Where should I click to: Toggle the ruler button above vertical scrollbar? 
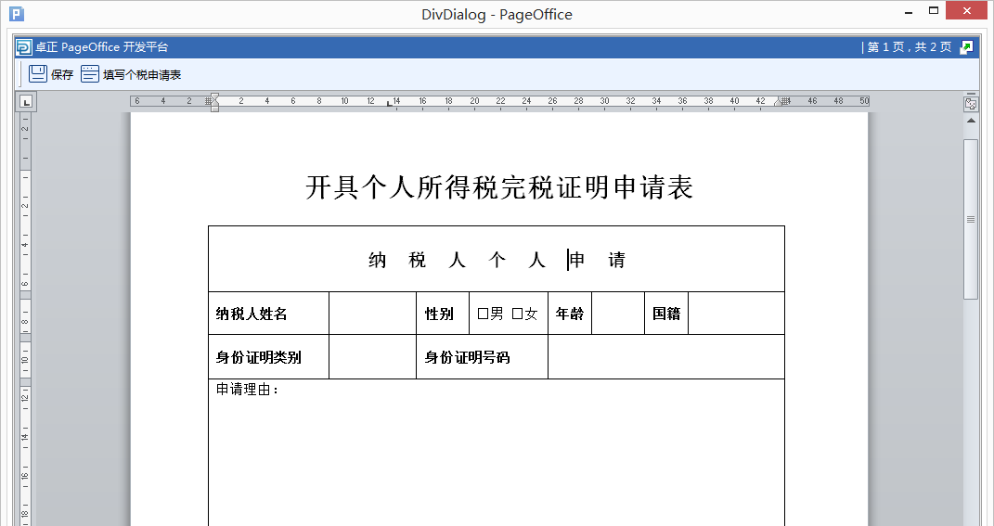pyautogui.click(x=971, y=104)
